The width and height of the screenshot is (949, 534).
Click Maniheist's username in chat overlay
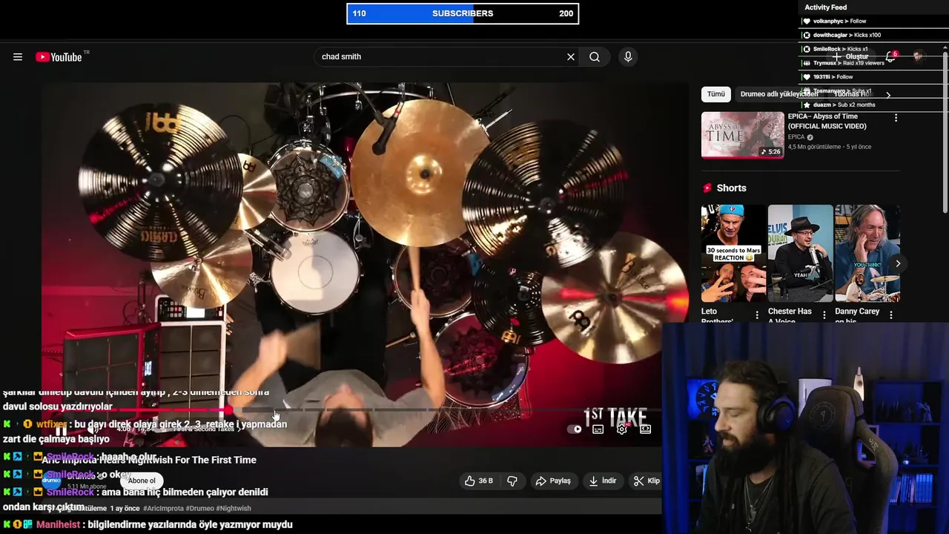pyautogui.click(x=58, y=524)
